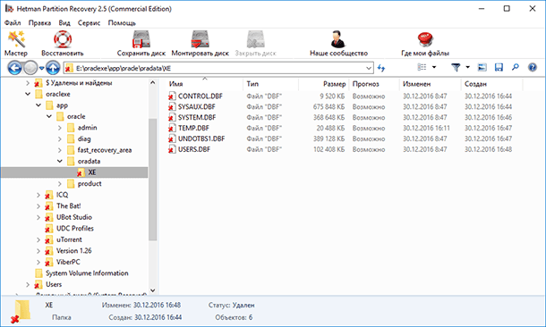The height and width of the screenshot is (327, 546).
Task: Click Где мои файлы red button icon
Action: 425,39
